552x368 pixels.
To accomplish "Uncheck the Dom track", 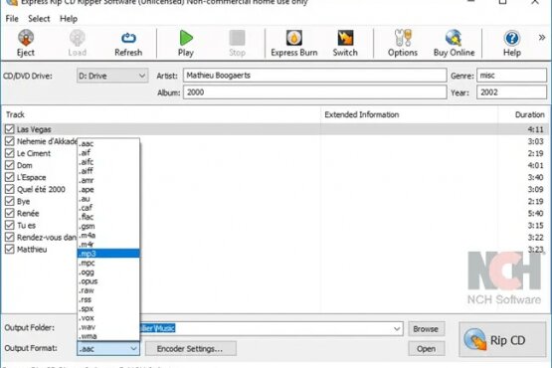I will [x=10, y=165].
